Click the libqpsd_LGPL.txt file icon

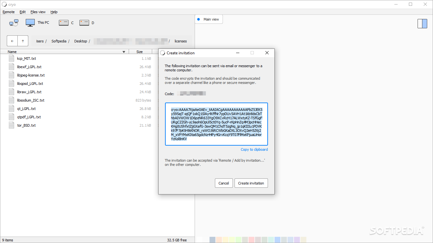(x=12, y=84)
